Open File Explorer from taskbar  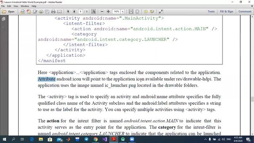click(41, 139)
